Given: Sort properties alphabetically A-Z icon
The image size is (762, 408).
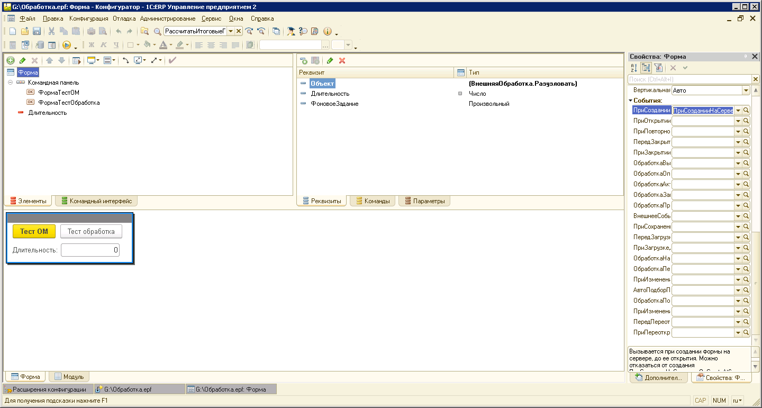Looking at the screenshot, I should pos(634,68).
